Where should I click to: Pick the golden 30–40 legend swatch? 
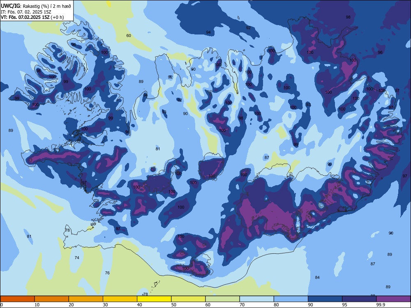(120, 299)
